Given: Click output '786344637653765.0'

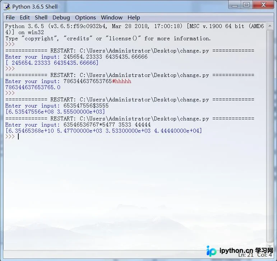Looking at the screenshot, I should 33,87.
